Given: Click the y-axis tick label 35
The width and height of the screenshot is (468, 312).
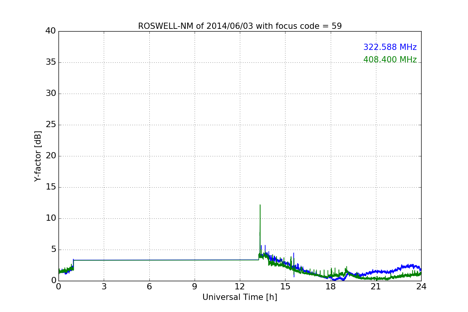Looking at the screenshot, I should click(51, 62).
